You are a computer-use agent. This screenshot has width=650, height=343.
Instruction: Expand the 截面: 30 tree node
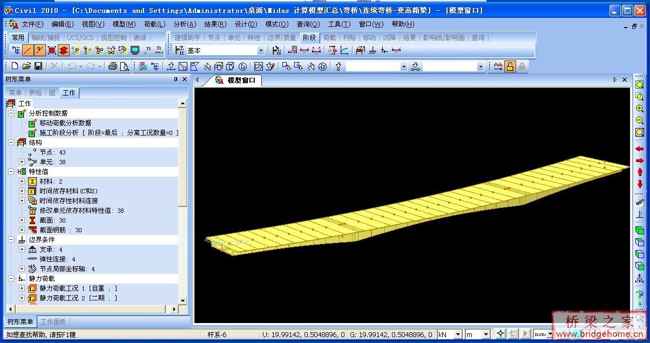(x=22, y=220)
